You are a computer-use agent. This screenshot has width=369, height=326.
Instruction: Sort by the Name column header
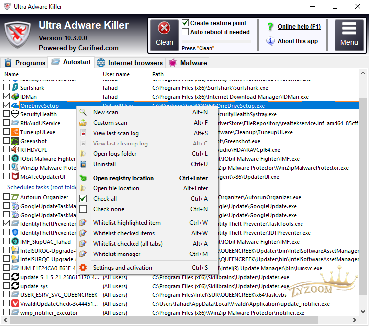click(x=51, y=74)
